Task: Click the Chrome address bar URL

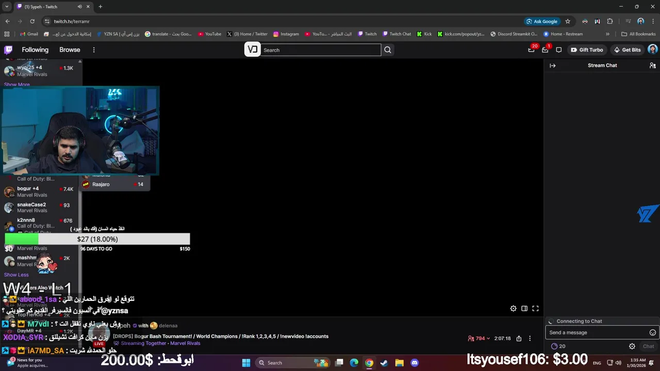Action: [72, 21]
